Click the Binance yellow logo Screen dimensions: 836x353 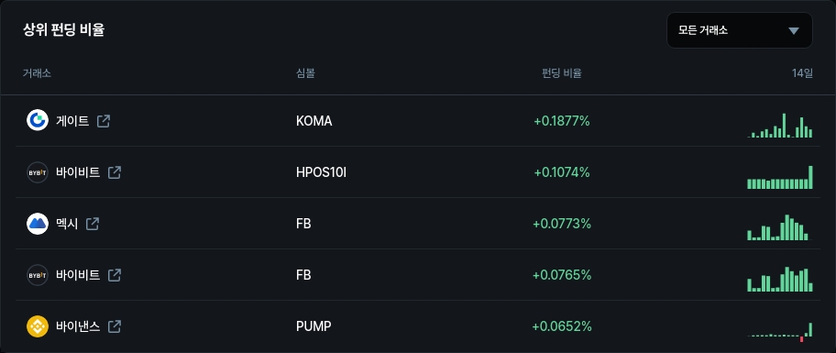(x=38, y=326)
